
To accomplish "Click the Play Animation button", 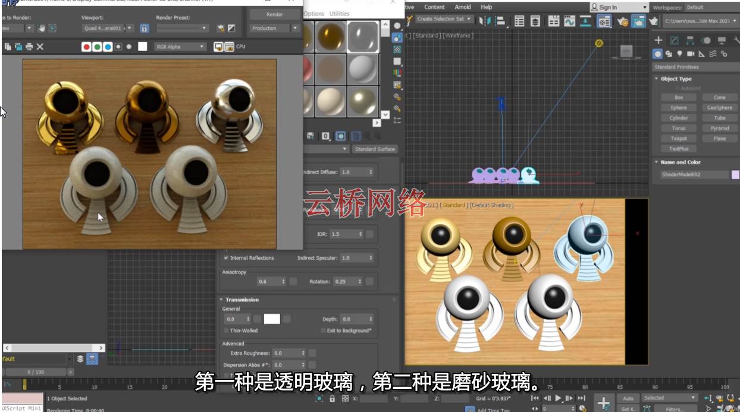I will click(x=557, y=398).
